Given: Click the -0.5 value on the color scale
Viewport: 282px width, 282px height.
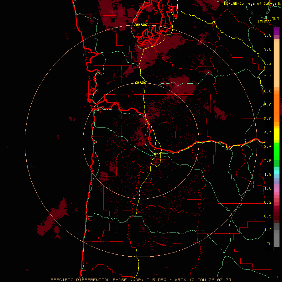Looking at the screenshot, I should coord(267,216).
